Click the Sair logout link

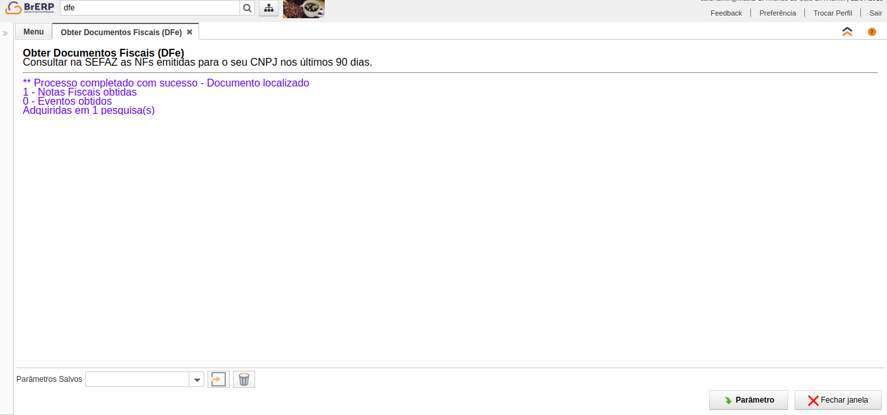click(x=876, y=13)
